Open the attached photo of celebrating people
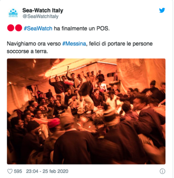Viewport: 174px width, 178px height. (x=86, y=111)
